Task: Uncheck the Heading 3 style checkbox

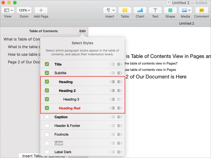Action: [x=47, y=99]
